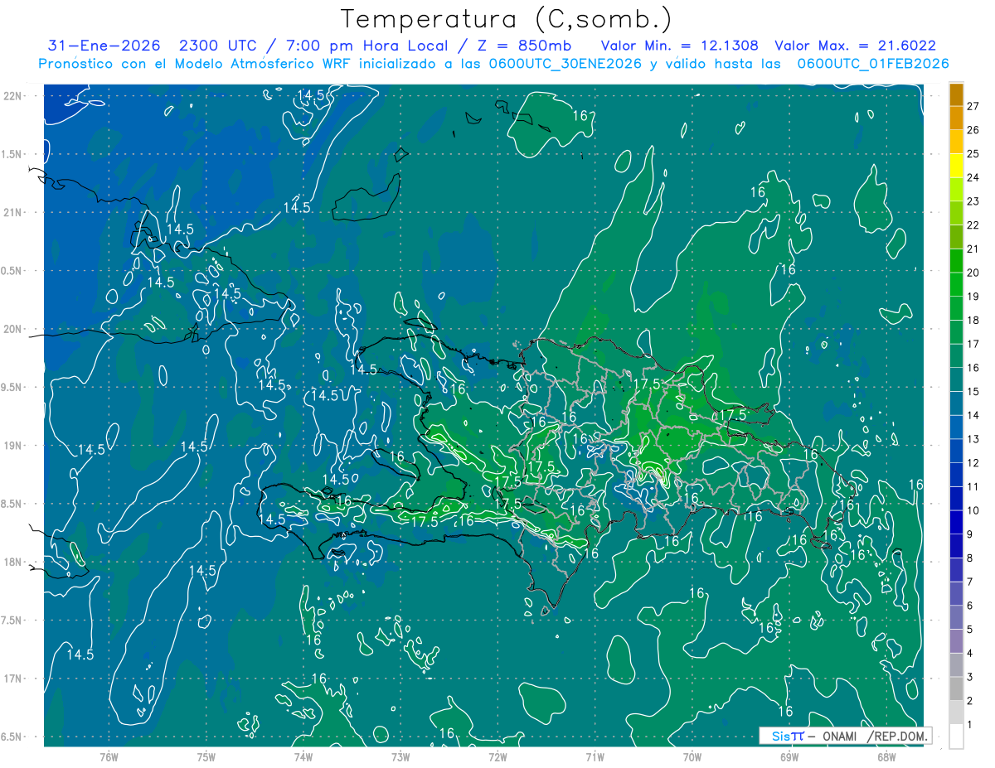Click the color scale label 19

[973, 297]
